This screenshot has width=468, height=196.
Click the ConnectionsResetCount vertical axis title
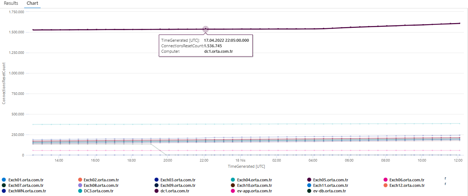click(x=4, y=84)
